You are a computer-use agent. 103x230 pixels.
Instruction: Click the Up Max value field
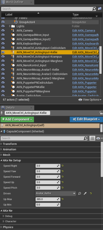pyautogui.click(x=48, y=199)
